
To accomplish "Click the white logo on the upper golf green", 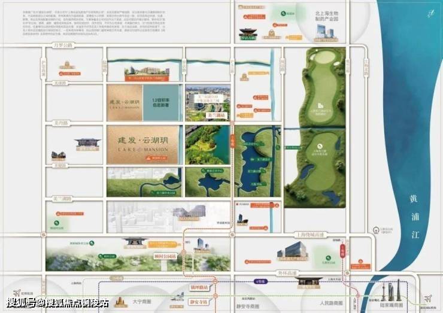I will [320, 106].
